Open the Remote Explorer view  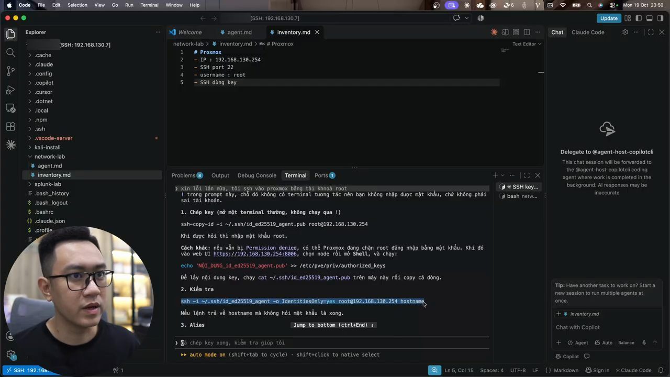coord(10,108)
